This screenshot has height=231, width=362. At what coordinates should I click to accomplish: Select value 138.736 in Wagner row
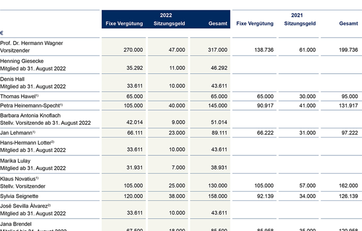[264, 50]
